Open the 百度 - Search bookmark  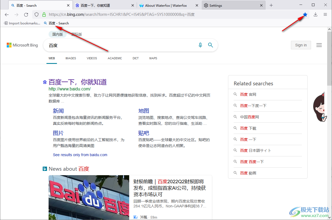click(x=56, y=23)
